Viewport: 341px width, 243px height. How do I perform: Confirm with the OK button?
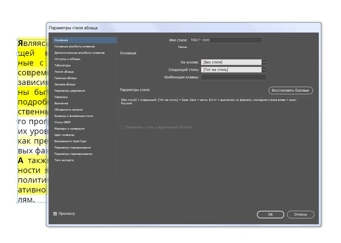pyautogui.click(x=270, y=214)
